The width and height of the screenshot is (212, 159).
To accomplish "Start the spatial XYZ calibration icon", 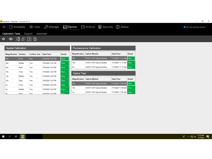I will coord(23,39).
